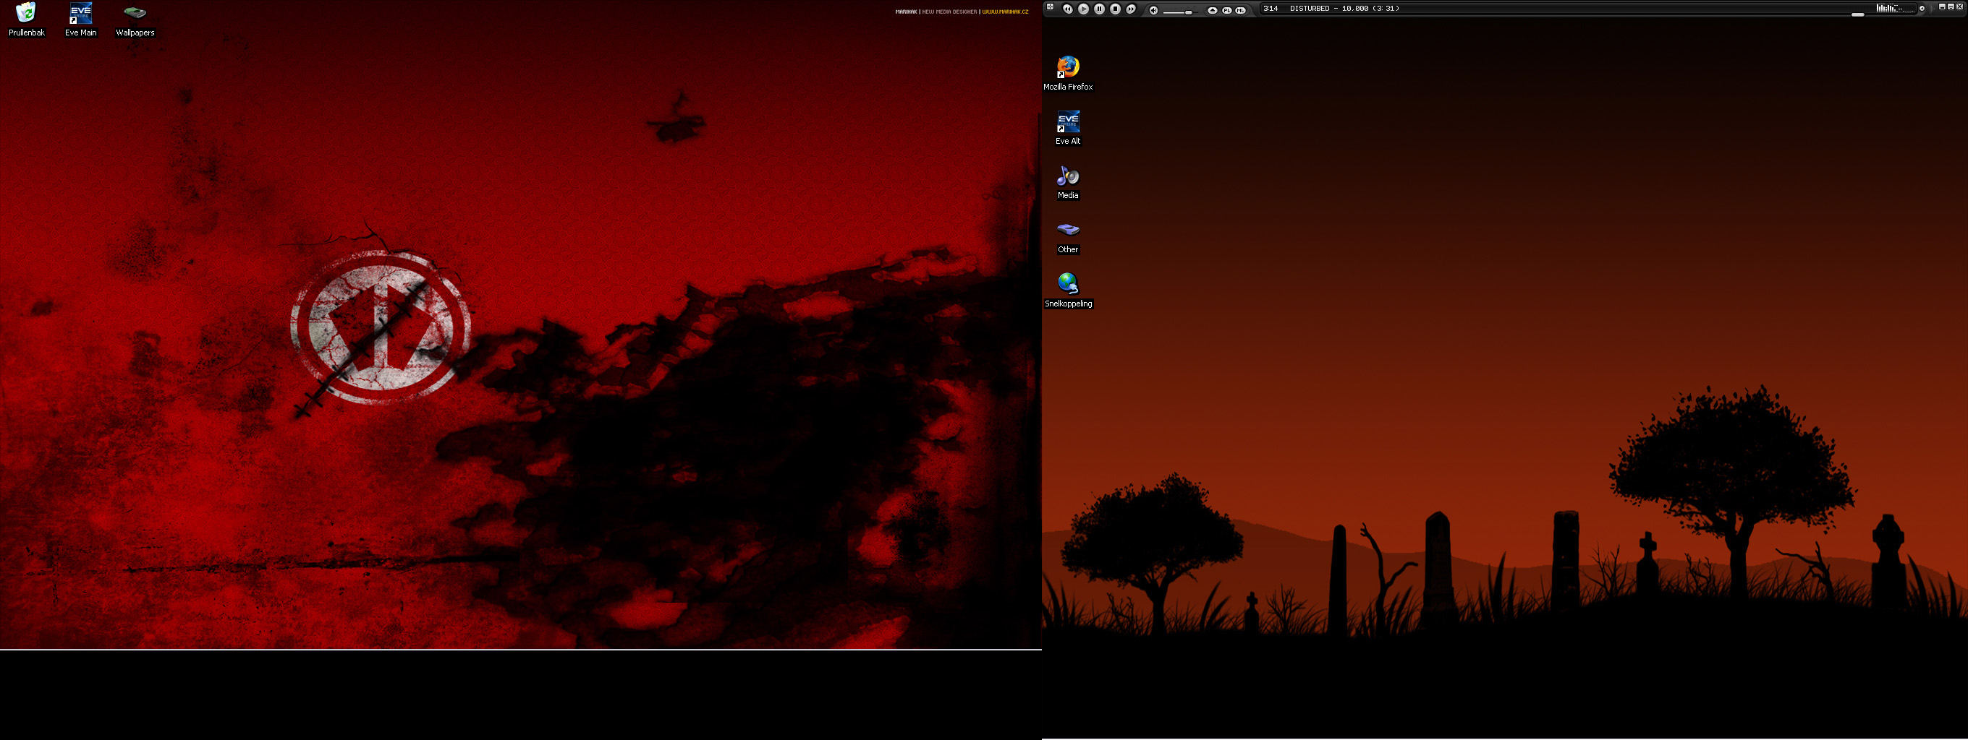Viewport: 1968px width, 740px height.
Task: Pause the Disturbed track
Action: click(x=1099, y=9)
